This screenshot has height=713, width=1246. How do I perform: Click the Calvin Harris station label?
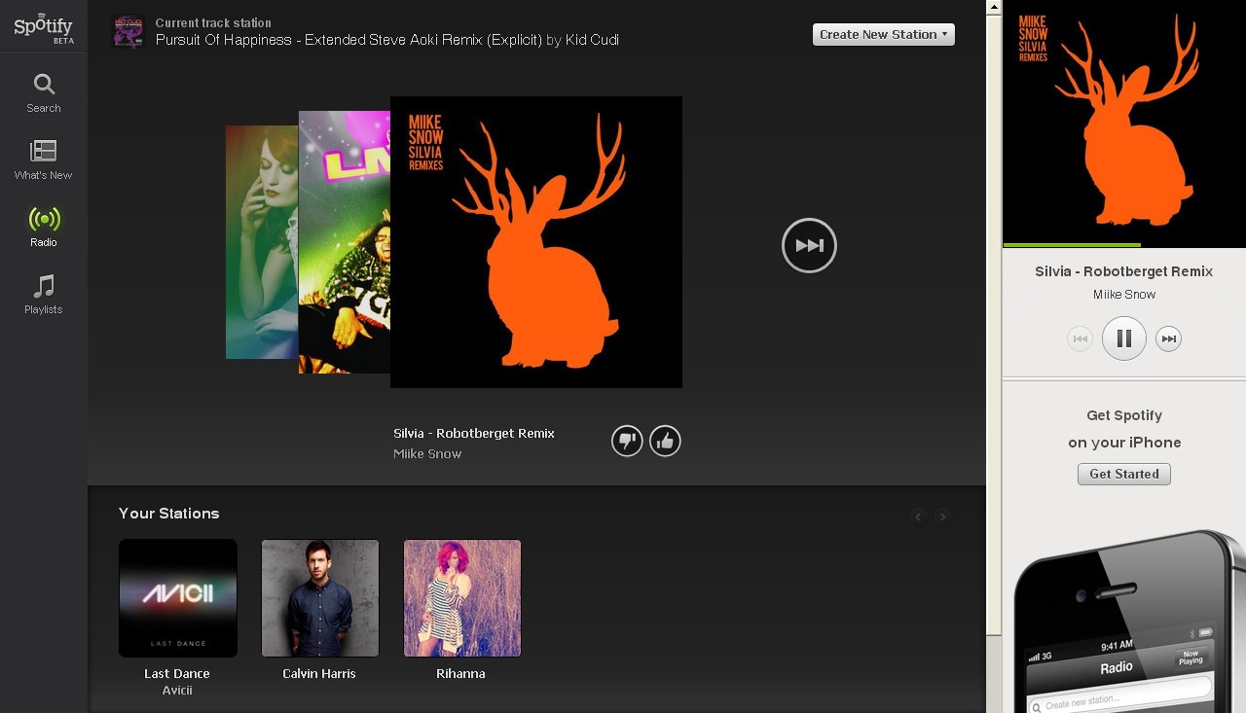click(x=319, y=673)
